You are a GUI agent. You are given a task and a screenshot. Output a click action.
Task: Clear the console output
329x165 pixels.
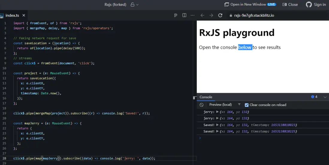tap(202, 105)
